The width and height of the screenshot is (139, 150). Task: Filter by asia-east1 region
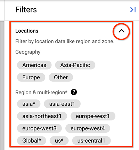click(62, 104)
